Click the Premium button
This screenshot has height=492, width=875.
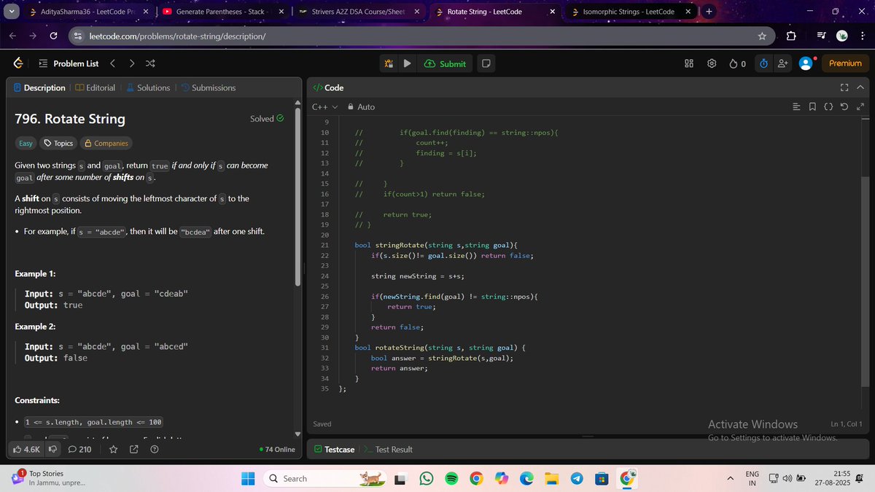click(x=845, y=63)
